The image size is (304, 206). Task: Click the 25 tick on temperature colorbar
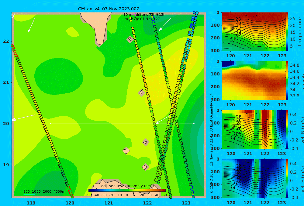pos(293,18)
